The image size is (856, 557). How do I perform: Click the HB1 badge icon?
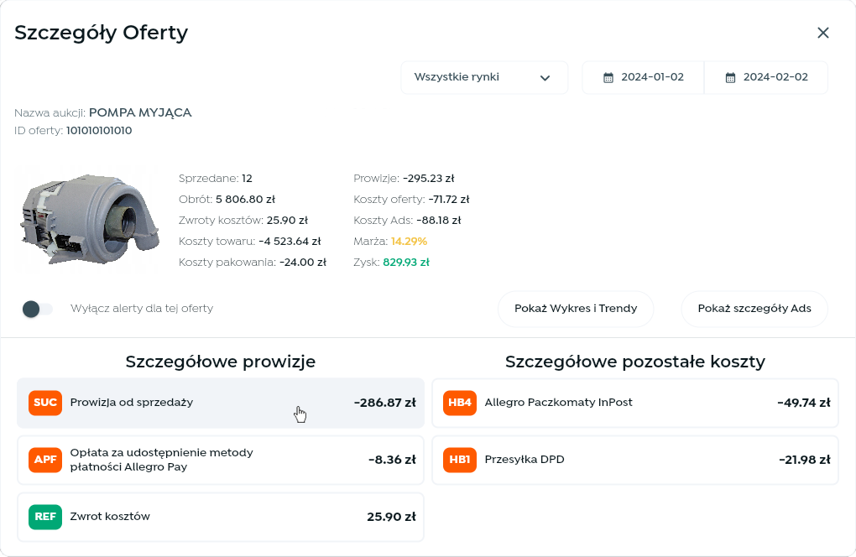[460, 460]
